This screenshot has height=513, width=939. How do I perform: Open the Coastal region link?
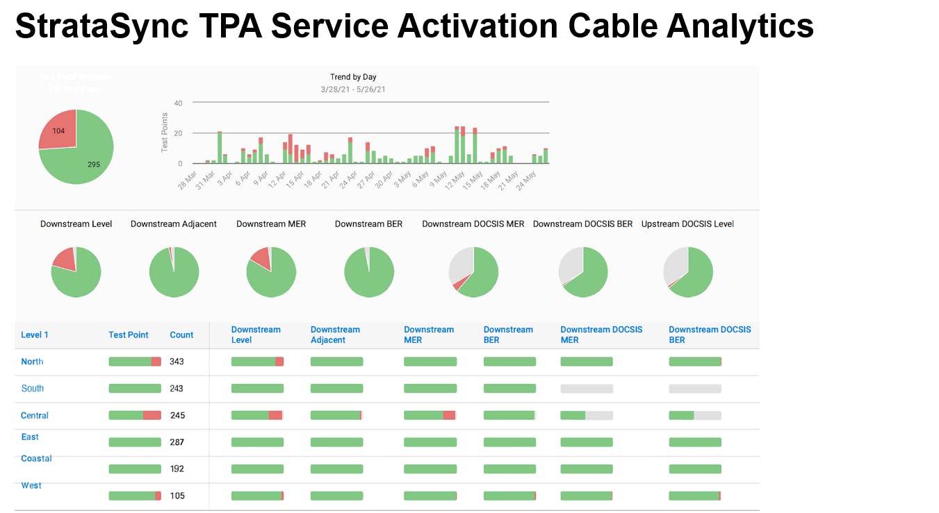coord(35,458)
